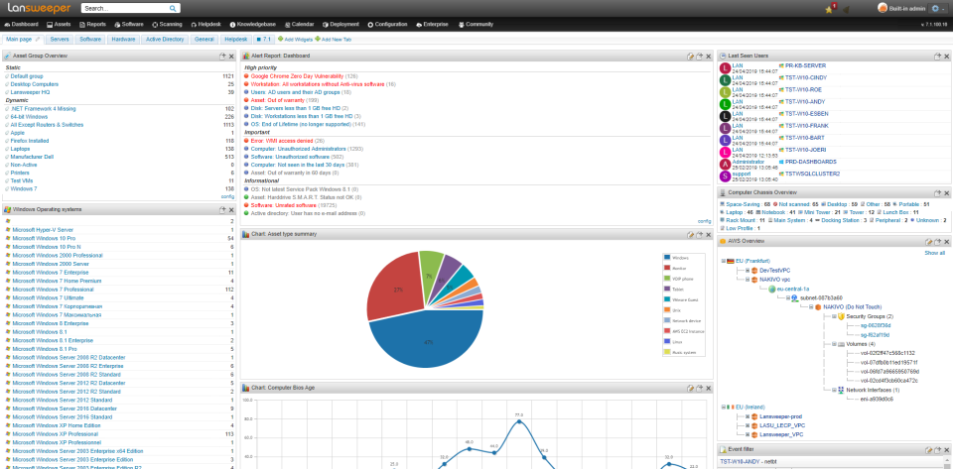953x469 pixels.
Task: Close the Asset Group Overview widget
Action: coord(231,56)
